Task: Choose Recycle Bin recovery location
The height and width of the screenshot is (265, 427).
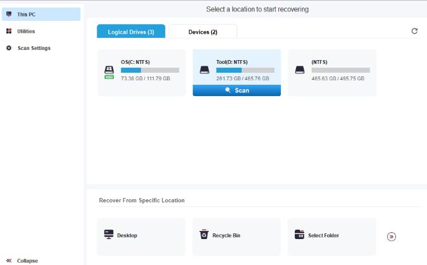Action: point(237,237)
